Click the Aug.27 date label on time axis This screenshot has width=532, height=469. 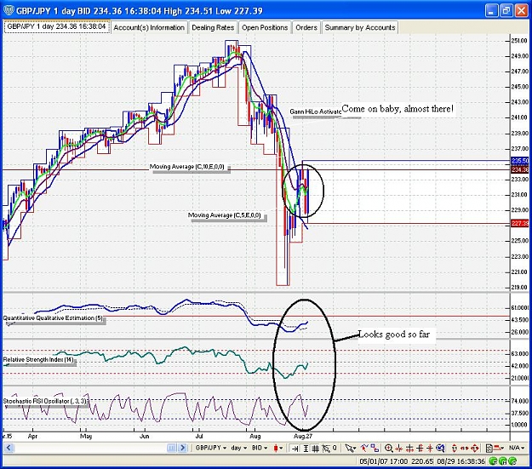tap(303, 436)
